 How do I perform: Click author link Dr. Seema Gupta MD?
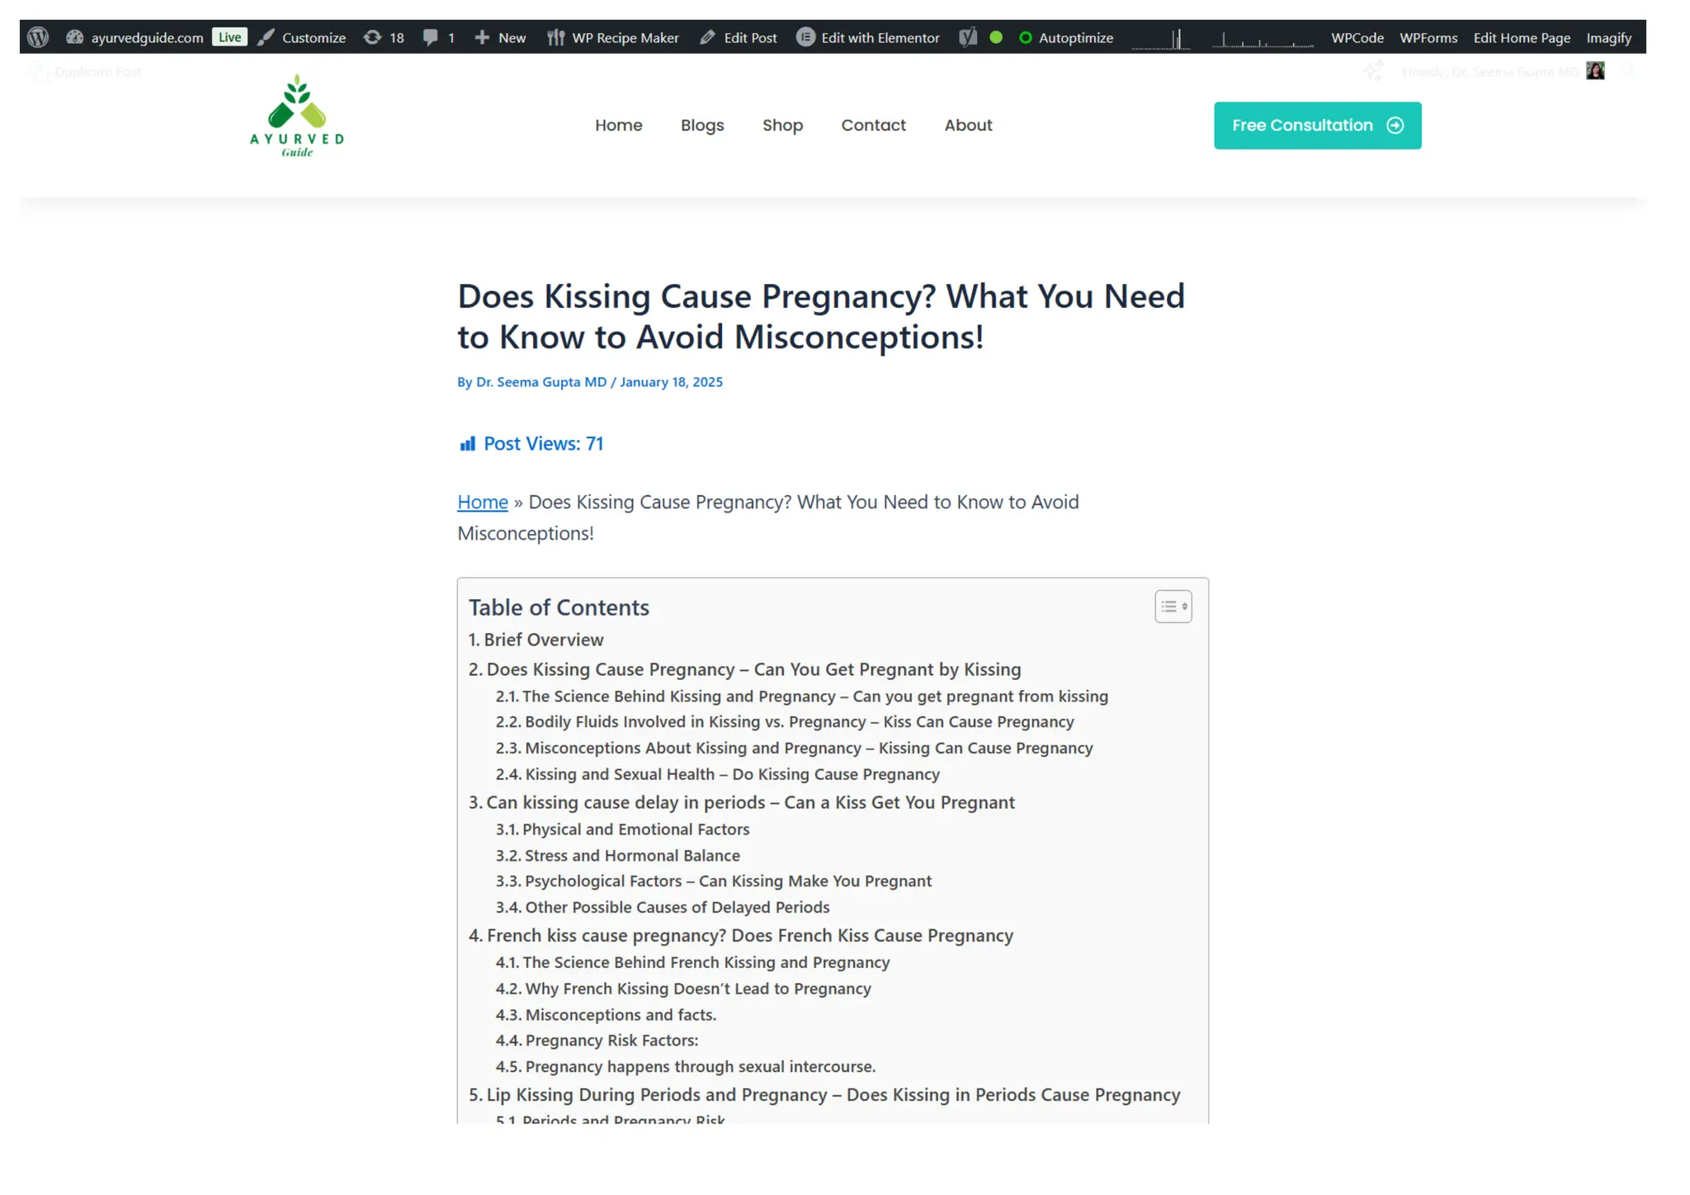[541, 382]
